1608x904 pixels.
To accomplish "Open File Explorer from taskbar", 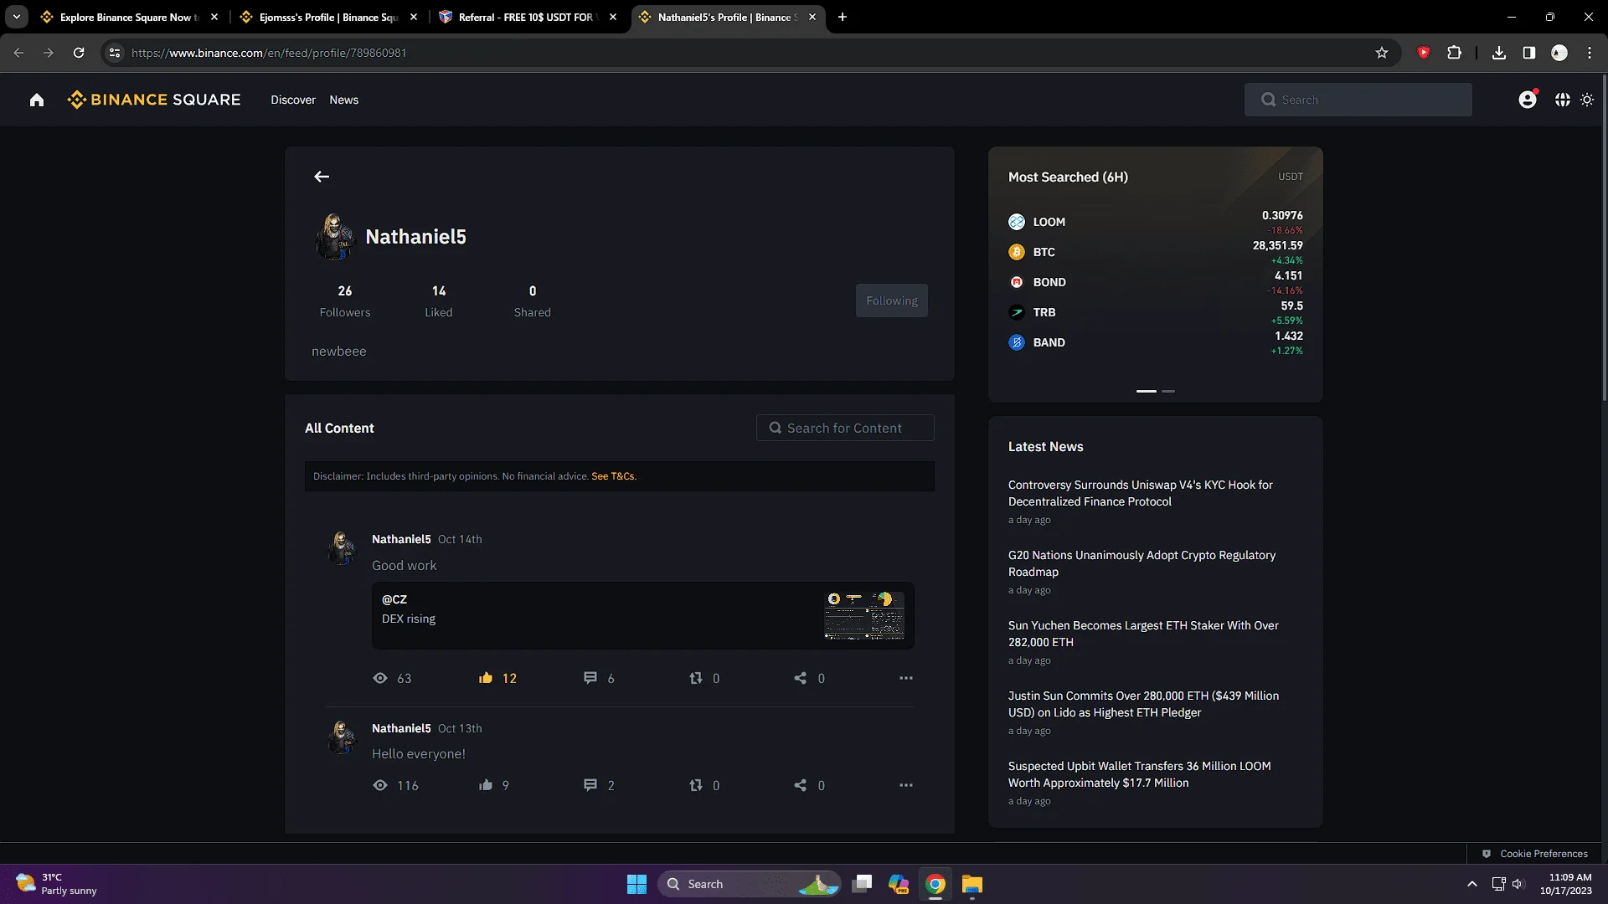I will [971, 884].
